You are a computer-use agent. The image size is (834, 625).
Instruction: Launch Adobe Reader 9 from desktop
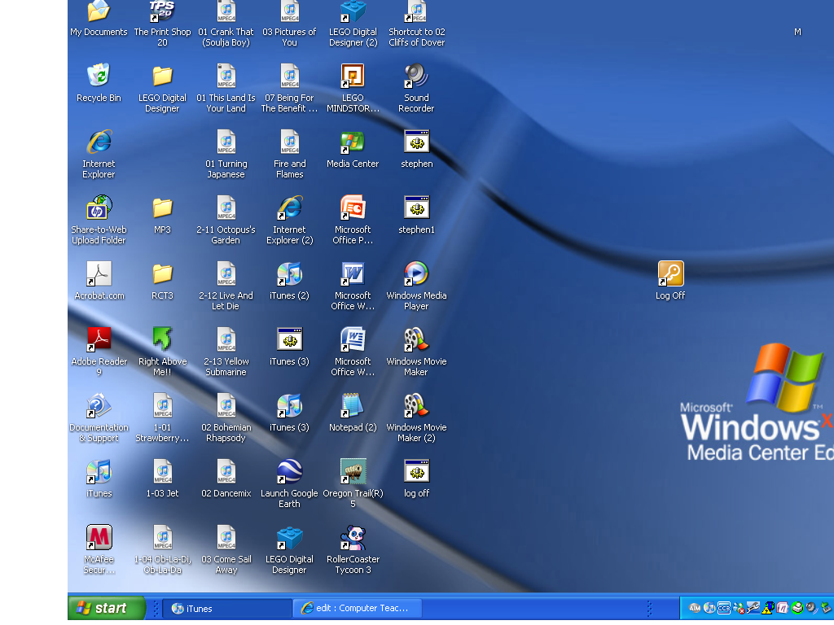pos(99,352)
